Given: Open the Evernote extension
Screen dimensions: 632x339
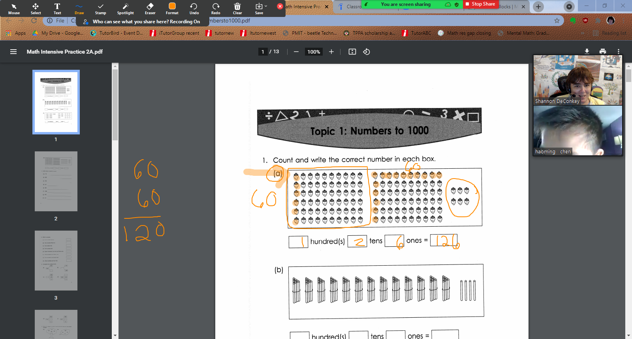Looking at the screenshot, I should (x=573, y=20).
